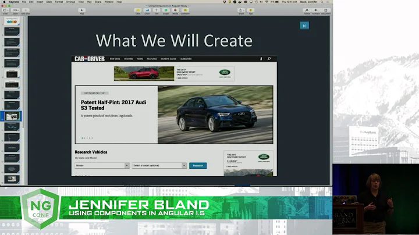The width and height of the screenshot is (419, 235).
Task: Open Notification Center icon in menu bar
Action: tap(328, 2)
